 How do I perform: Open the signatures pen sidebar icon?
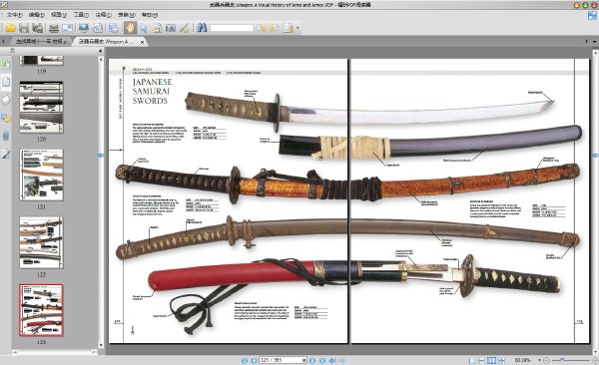tap(6, 155)
